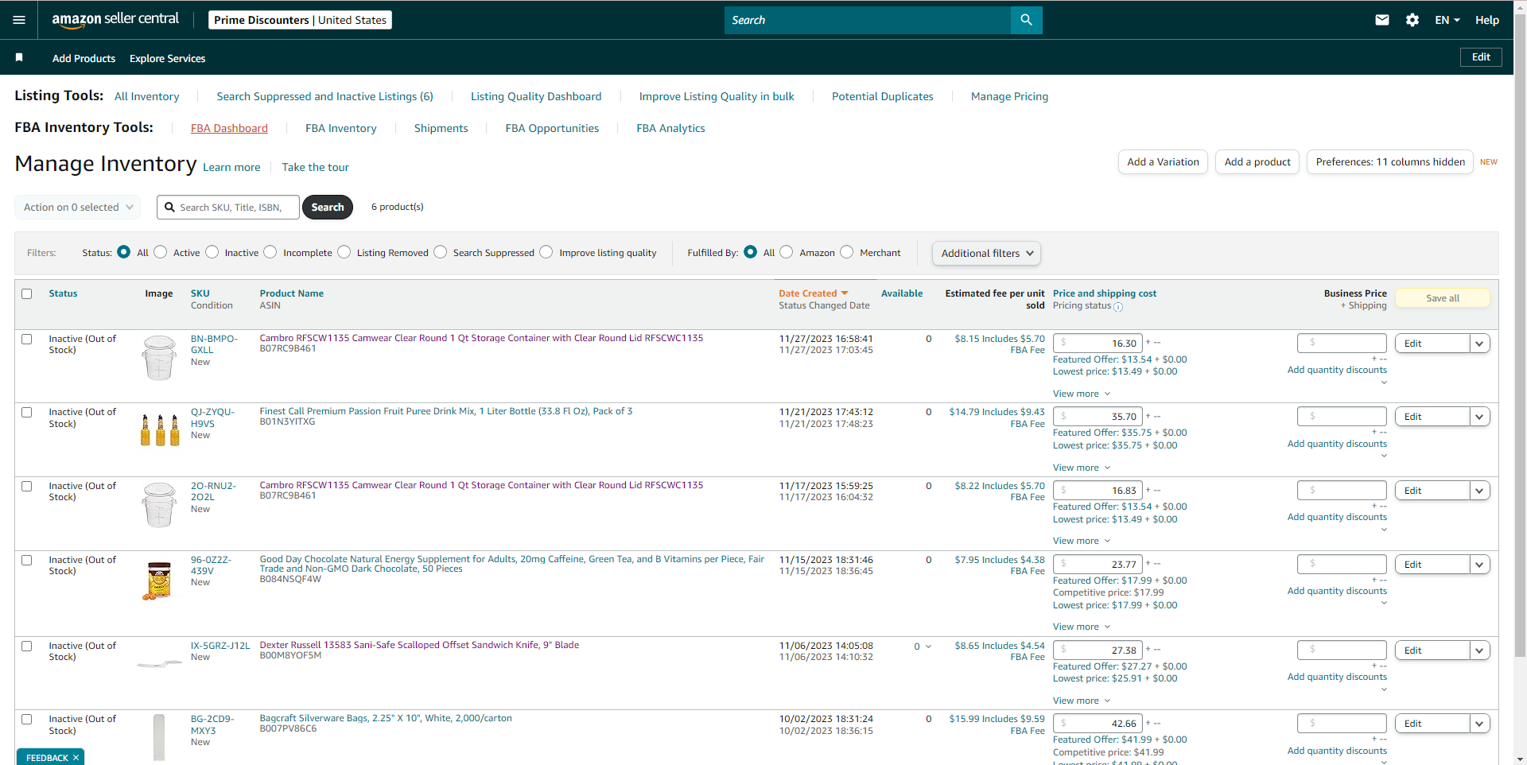
Task: Open Preferences: 11 columns hidden
Action: coord(1390,162)
